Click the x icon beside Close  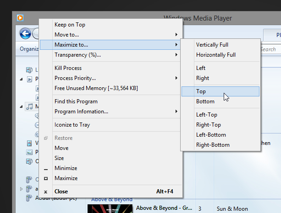click(46, 192)
